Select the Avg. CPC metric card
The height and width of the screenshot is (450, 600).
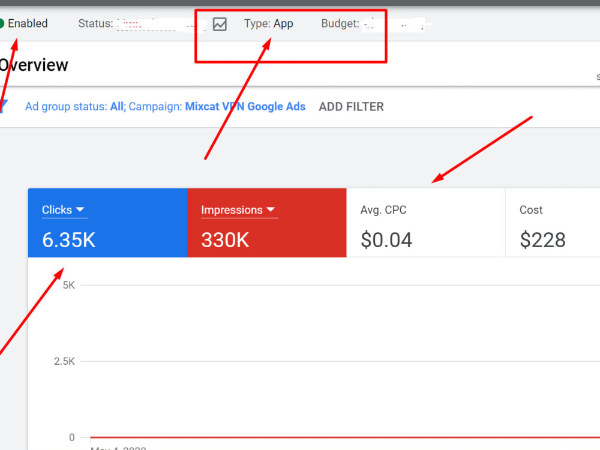(x=425, y=223)
